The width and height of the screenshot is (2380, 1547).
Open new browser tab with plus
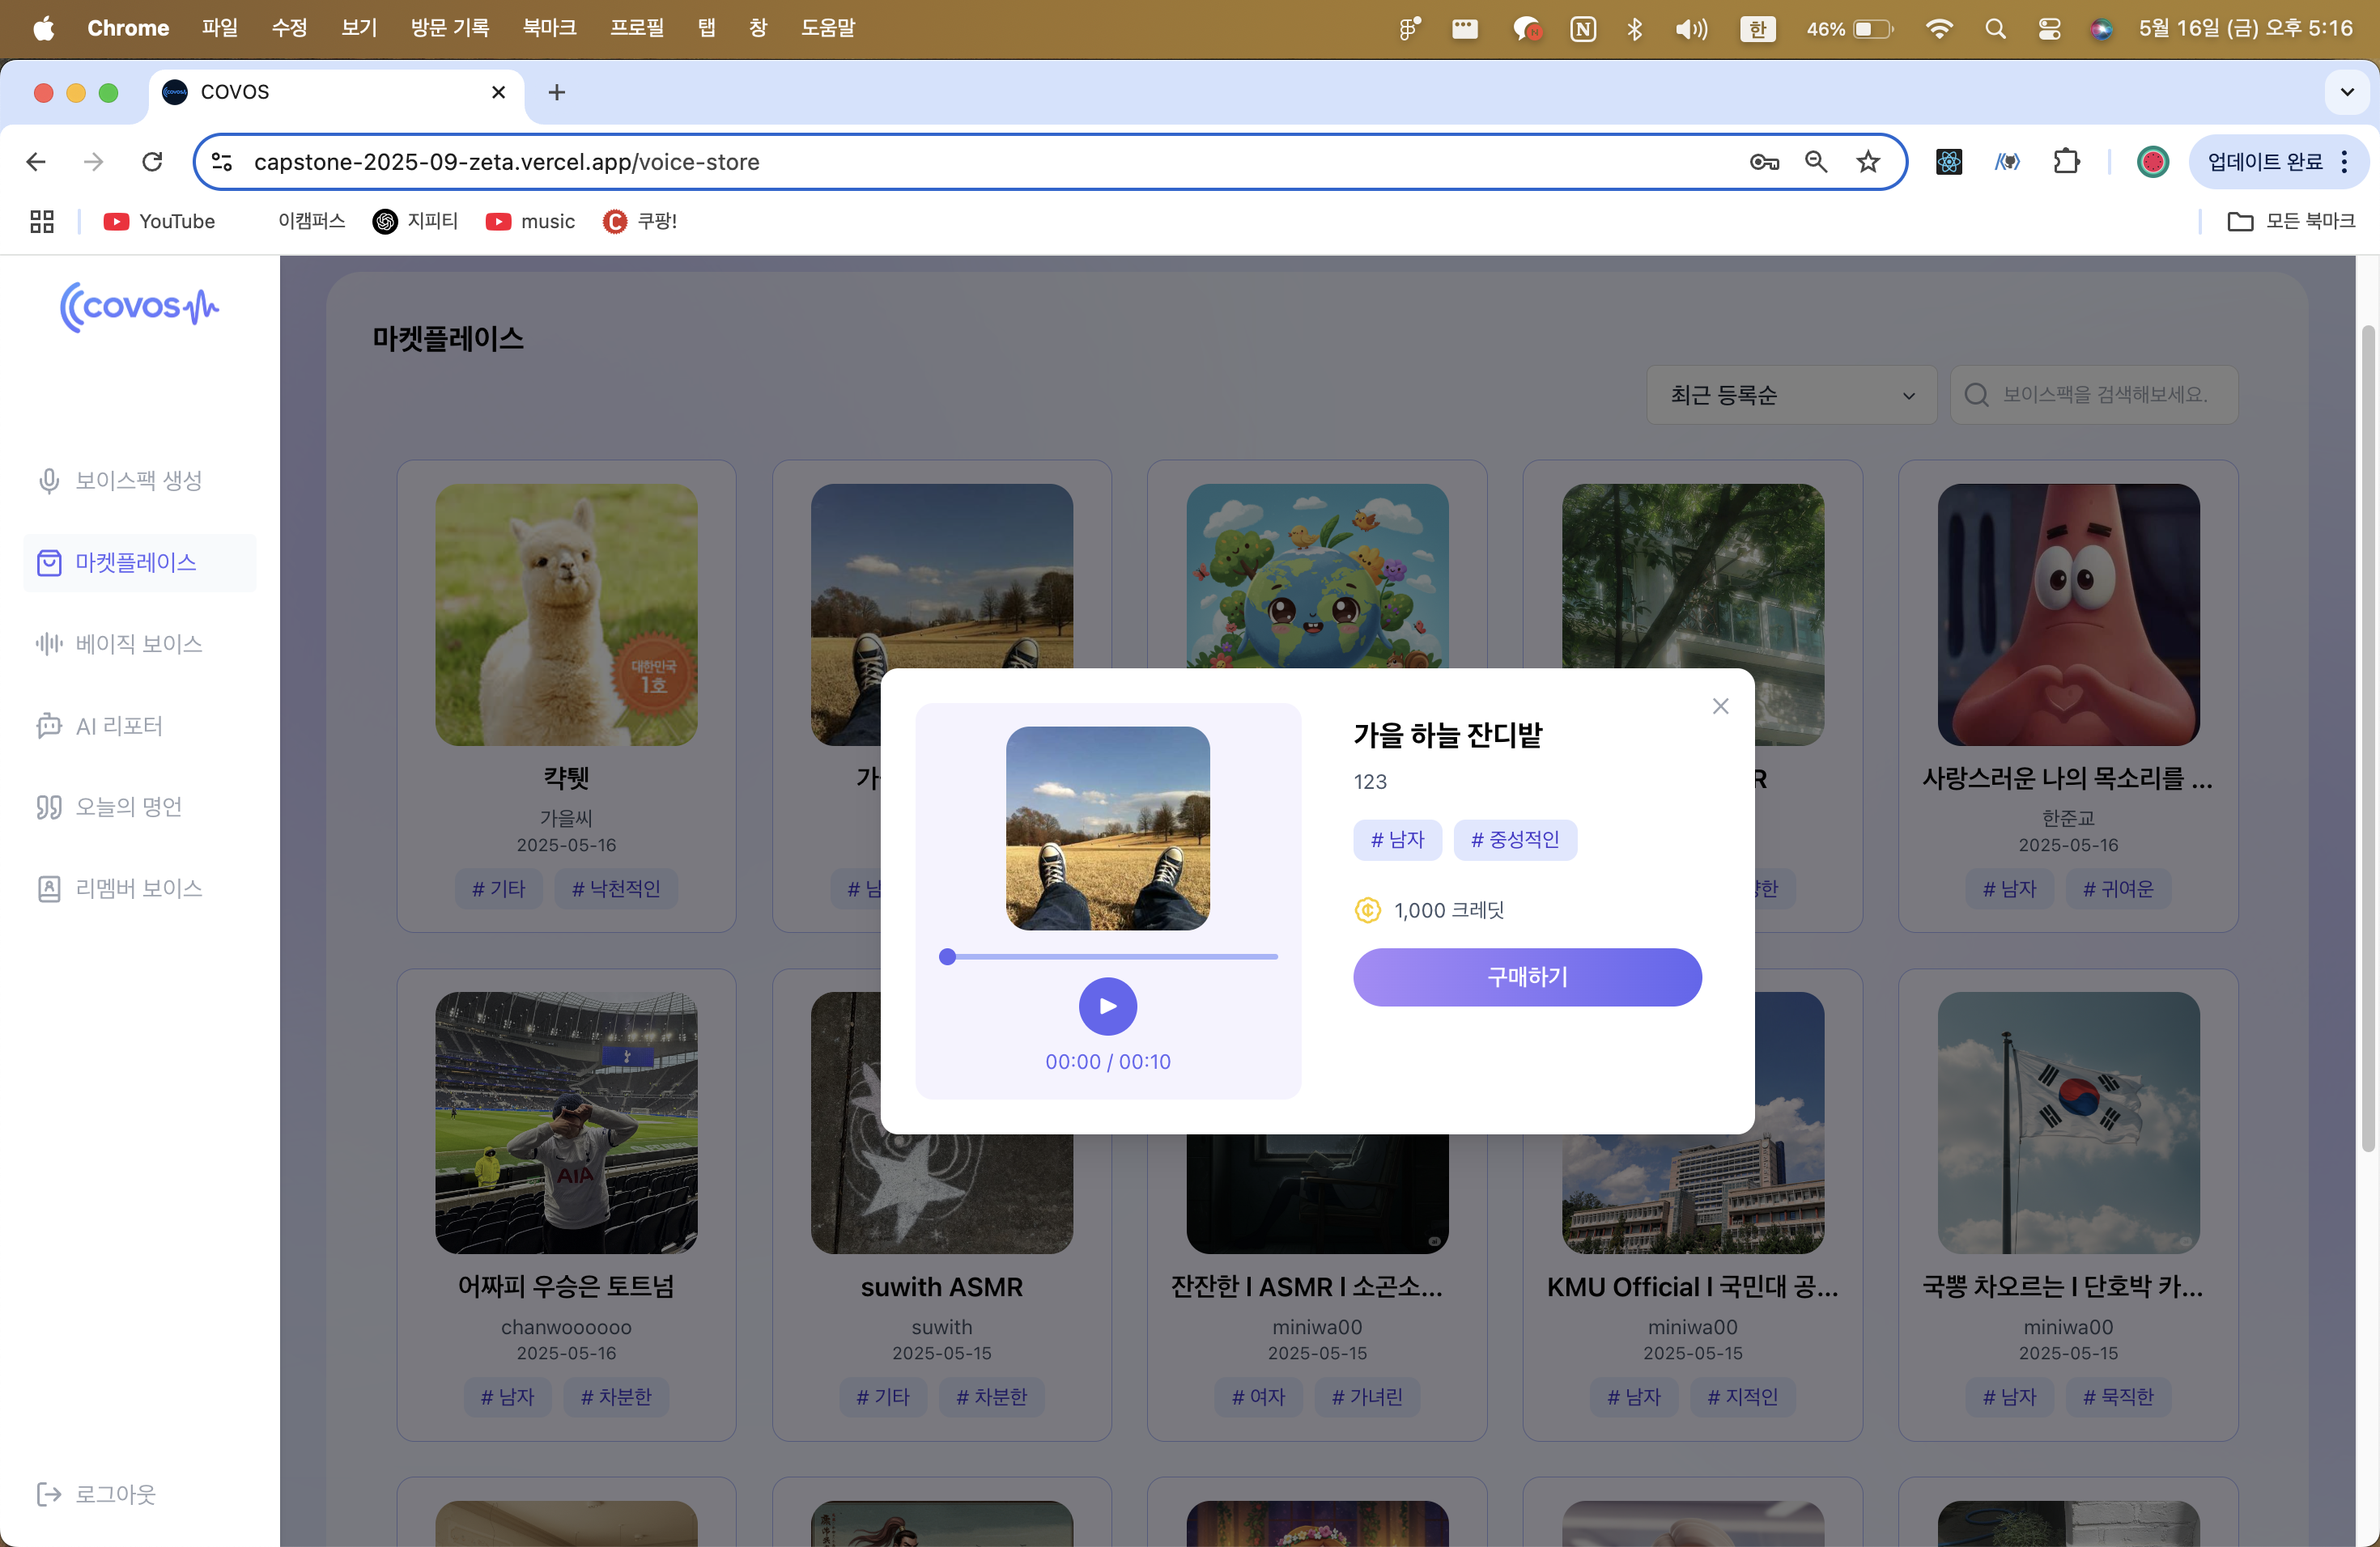tap(557, 92)
